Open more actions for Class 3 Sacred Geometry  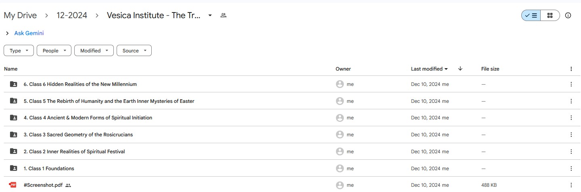click(x=571, y=135)
